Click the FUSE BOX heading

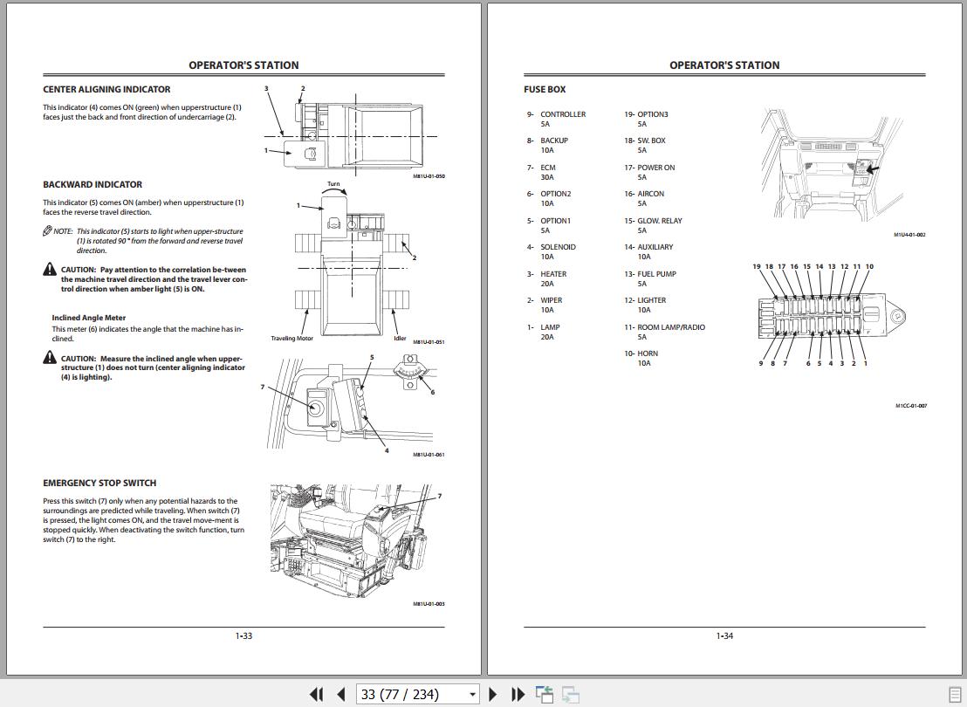coord(545,89)
